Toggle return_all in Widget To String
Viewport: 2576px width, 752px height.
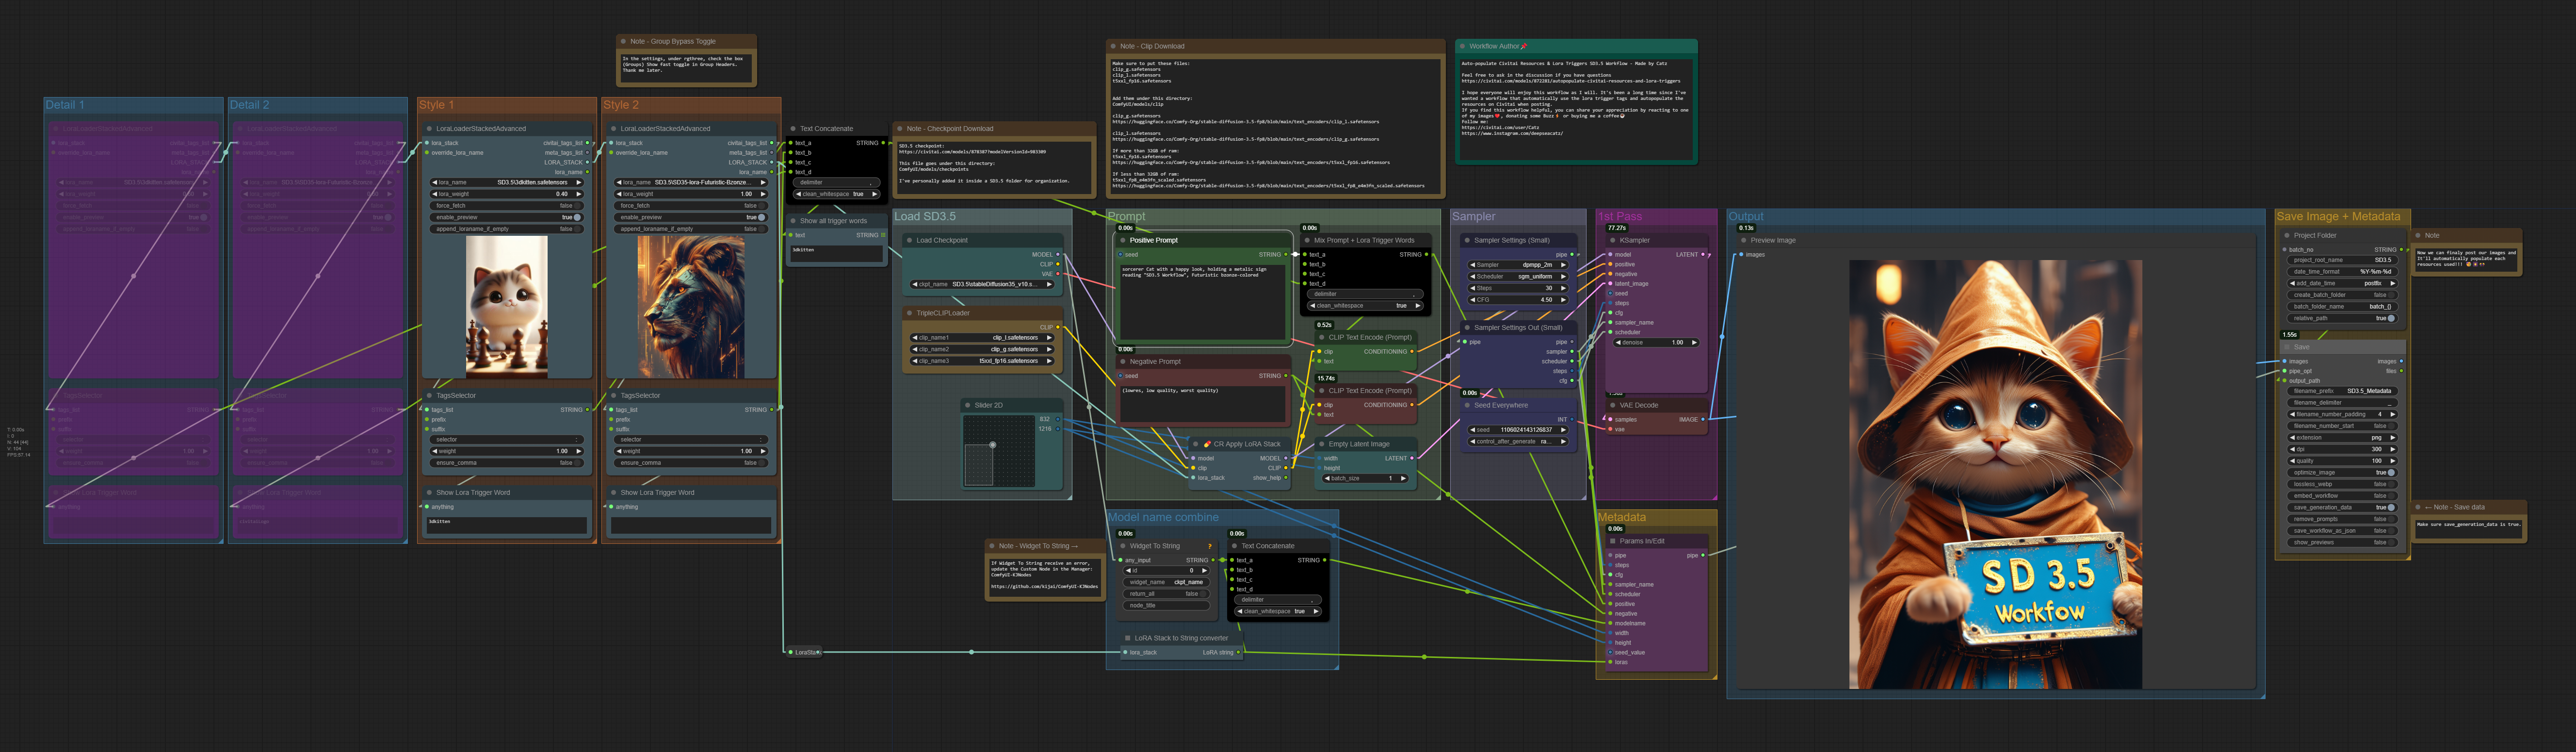(1167, 593)
